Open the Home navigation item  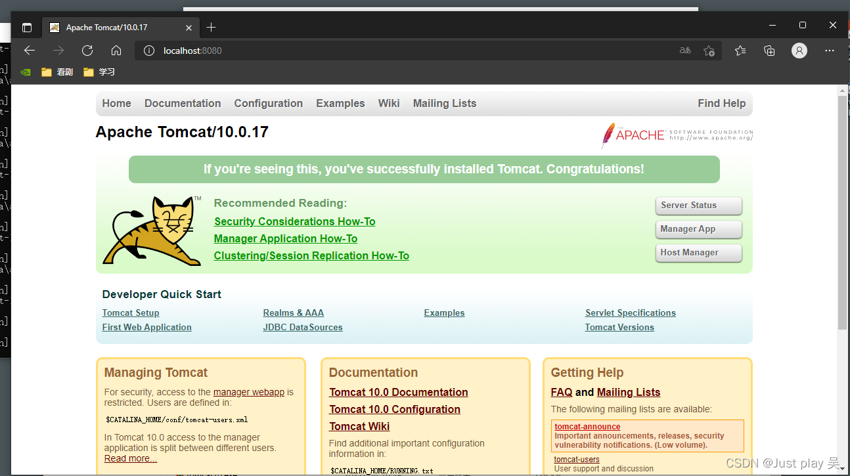point(116,103)
